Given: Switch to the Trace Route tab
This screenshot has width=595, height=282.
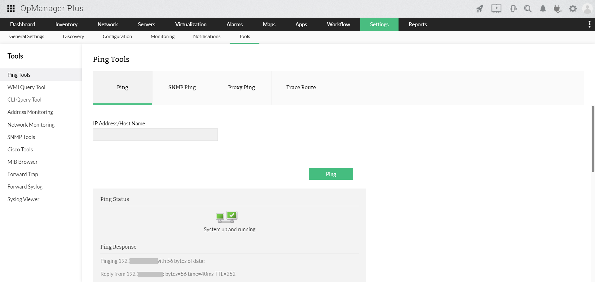Looking at the screenshot, I should click(301, 87).
